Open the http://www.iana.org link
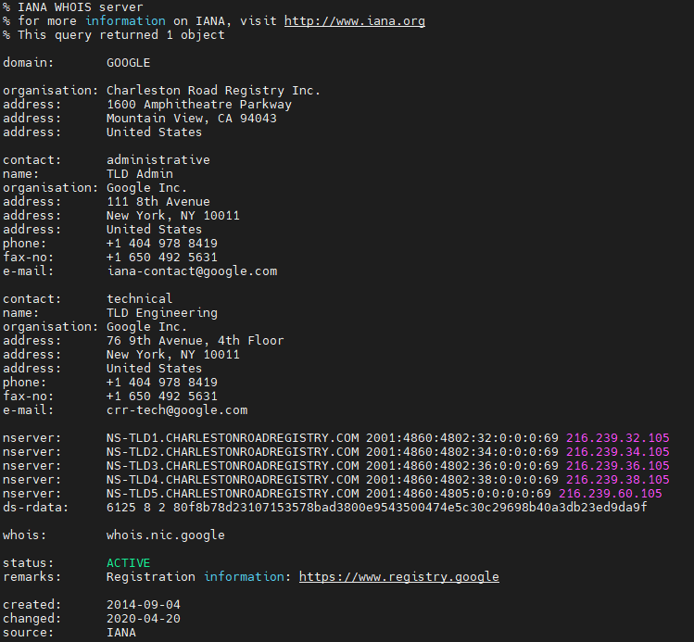Image resolution: width=694 pixels, height=642 pixels. 355,20
